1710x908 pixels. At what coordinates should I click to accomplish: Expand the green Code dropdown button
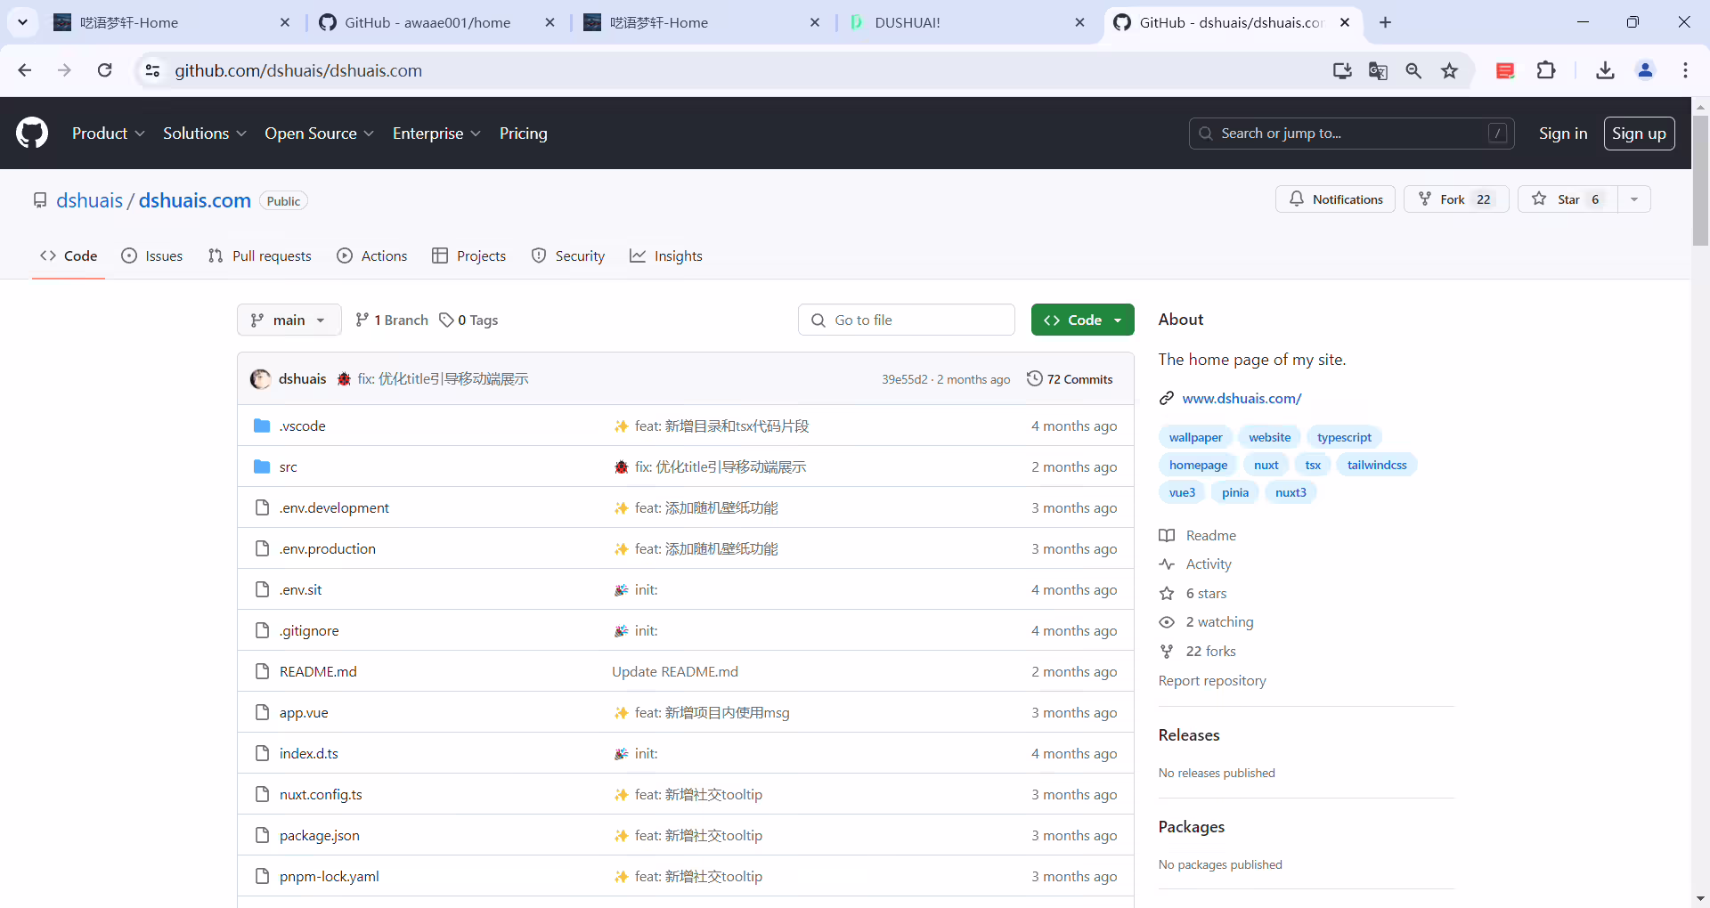click(1082, 320)
